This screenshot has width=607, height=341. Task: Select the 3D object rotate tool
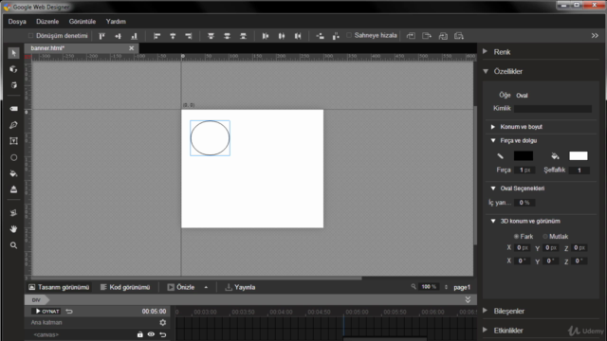point(13,69)
